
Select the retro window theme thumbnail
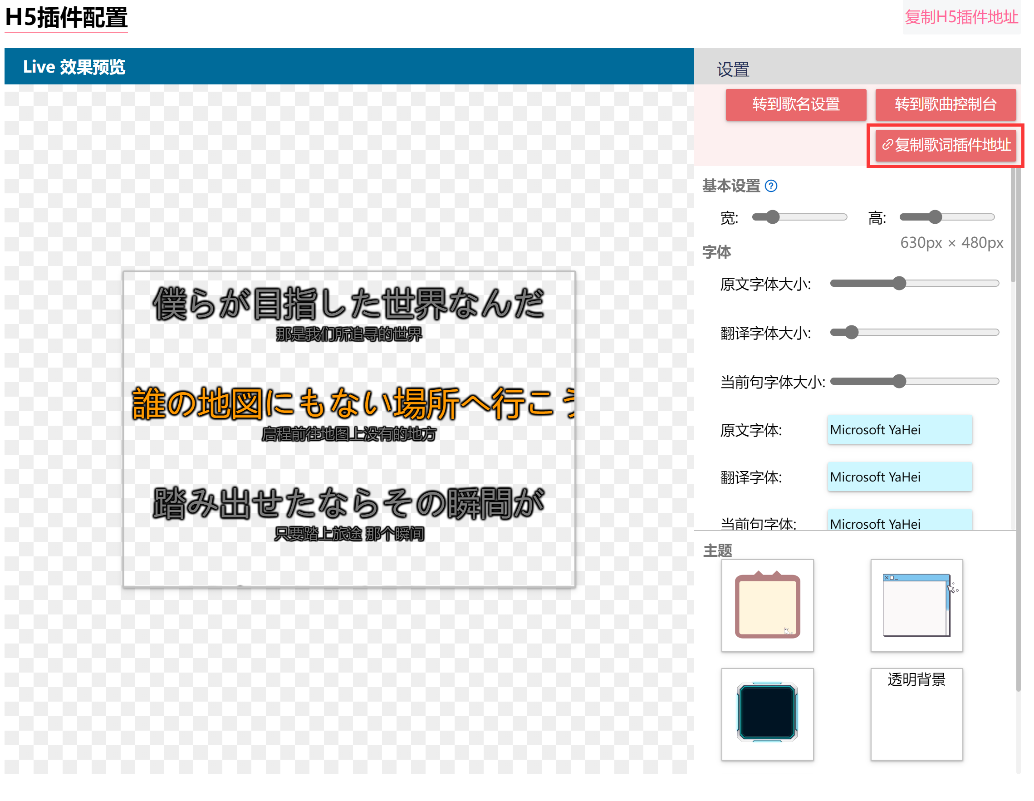click(916, 605)
